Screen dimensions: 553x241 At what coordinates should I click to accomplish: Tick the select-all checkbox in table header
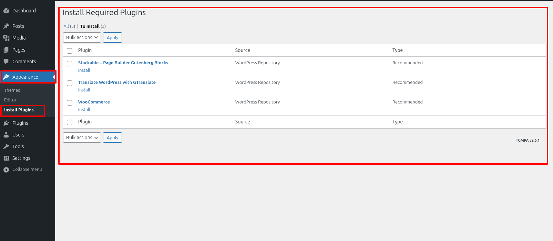(70, 51)
